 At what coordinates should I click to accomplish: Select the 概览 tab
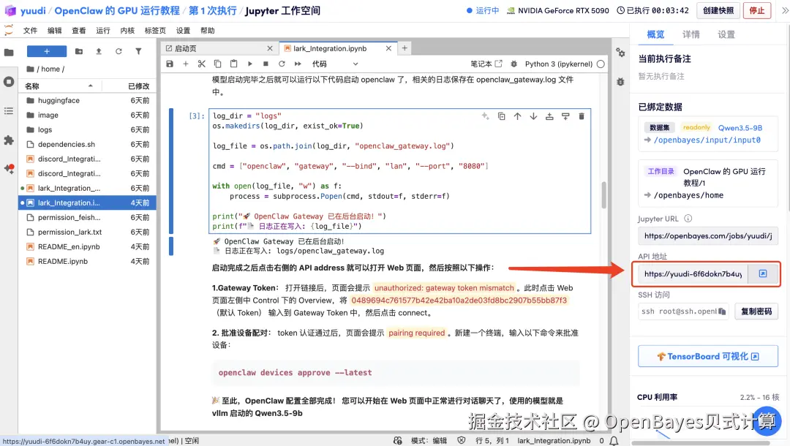[655, 34]
